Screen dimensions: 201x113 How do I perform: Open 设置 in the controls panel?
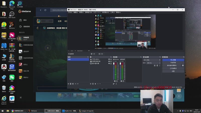(173, 71)
